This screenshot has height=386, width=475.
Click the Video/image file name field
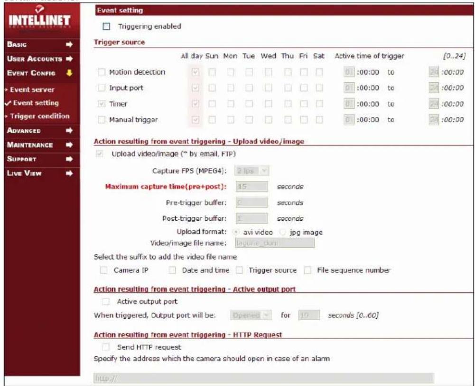(x=275, y=243)
